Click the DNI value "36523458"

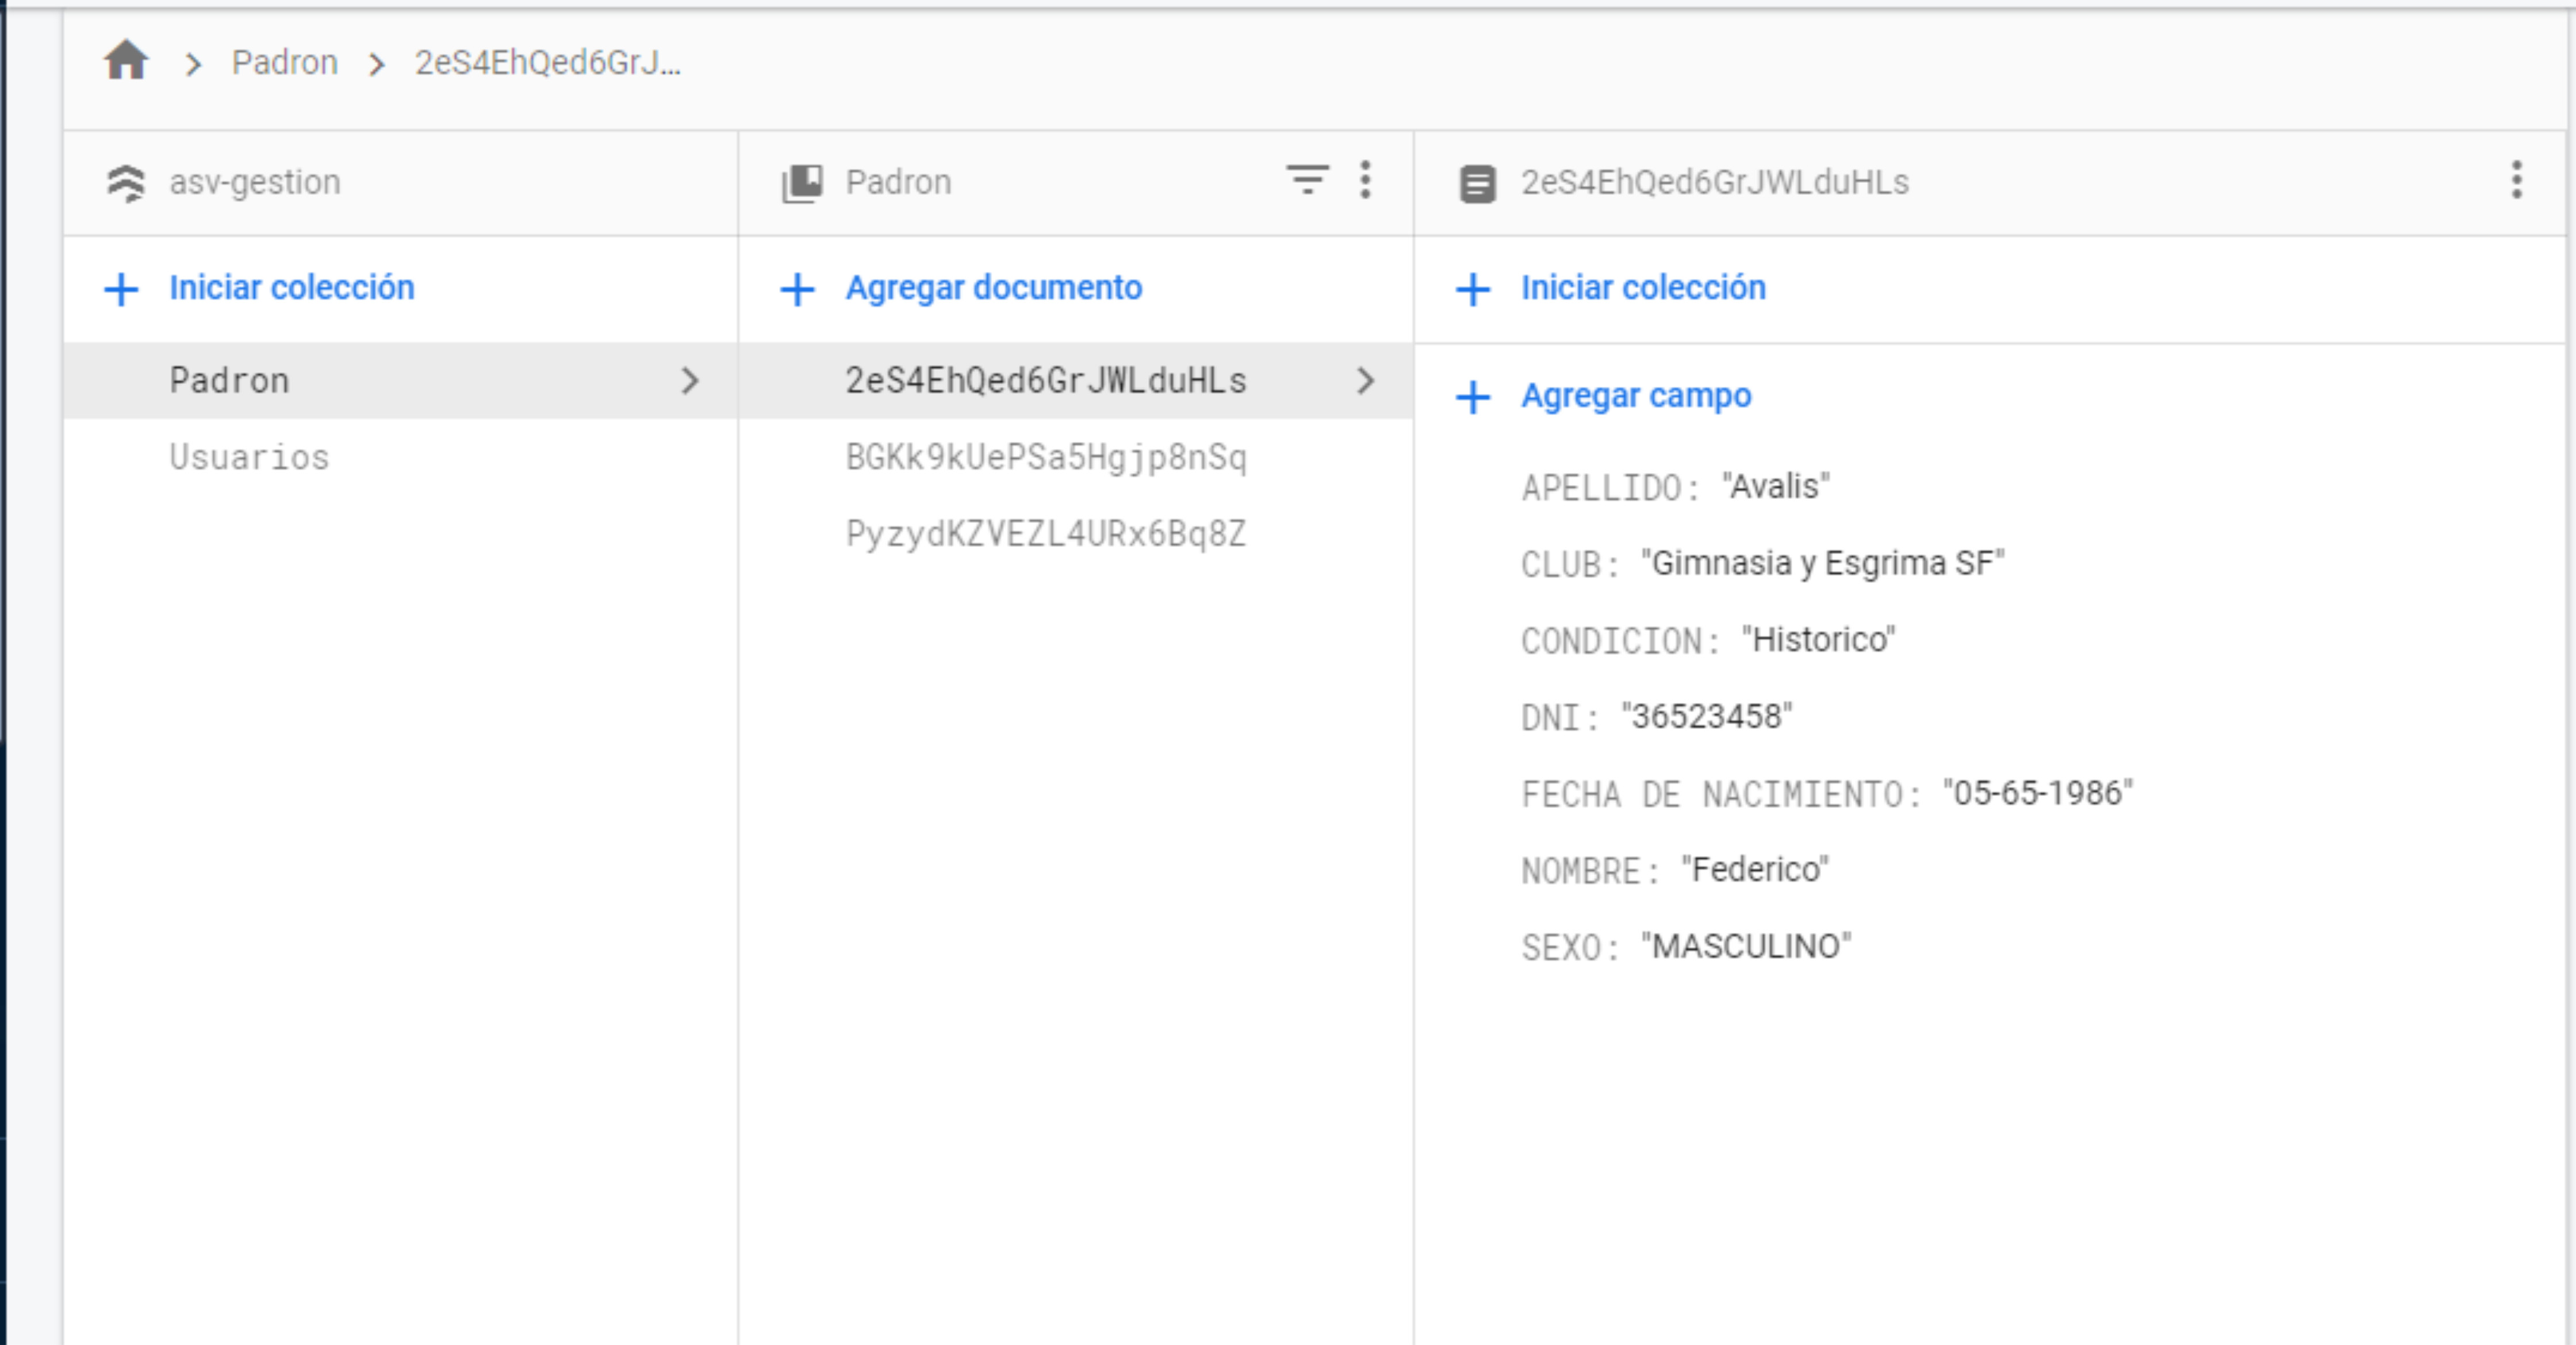pyautogui.click(x=1706, y=716)
